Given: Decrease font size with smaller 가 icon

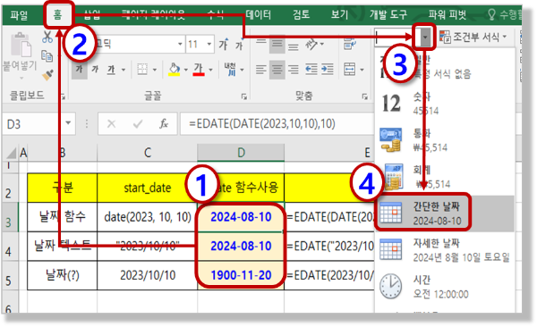Looking at the screenshot, I should coord(239,45).
